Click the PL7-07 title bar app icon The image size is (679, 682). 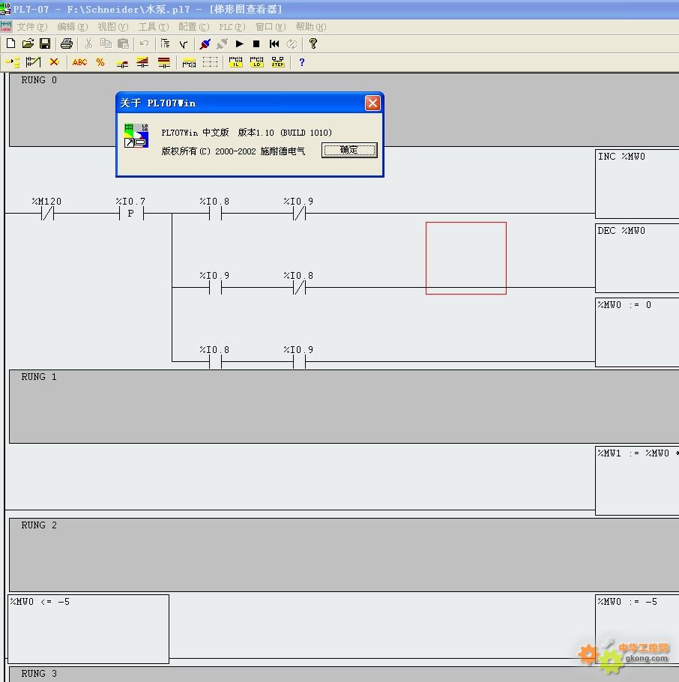coord(5,9)
